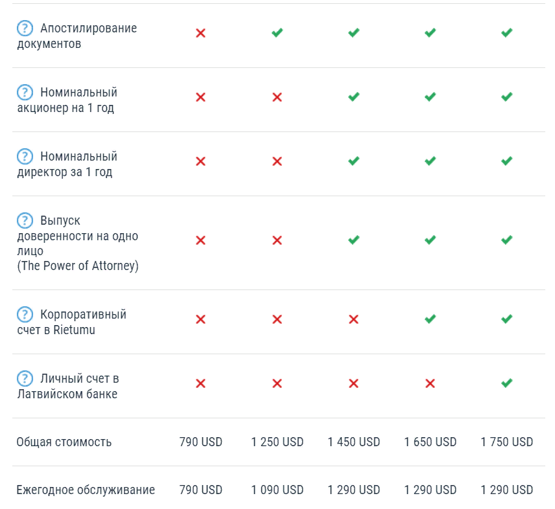Screen dimensions: 555x509
Task: Select the 1 650 USD total price
Action: pos(430,442)
